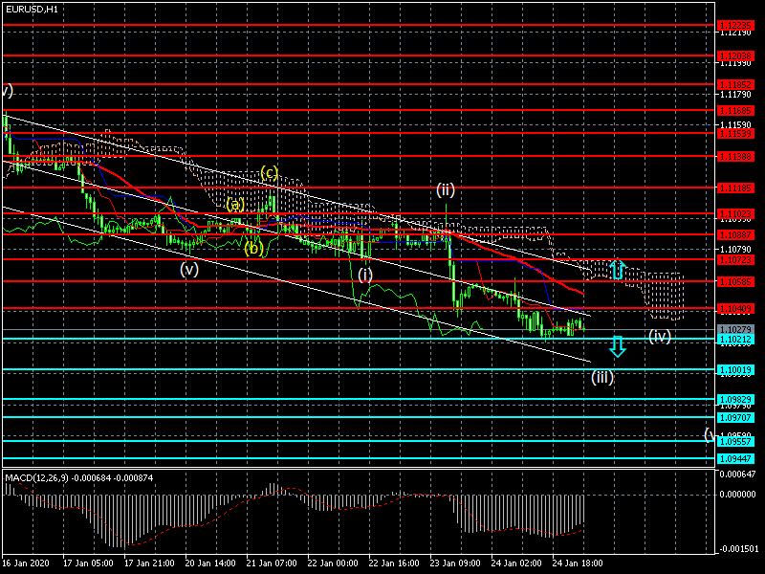Click the white (iii) wave label
The image size is (765, 574).
(601, 376)
